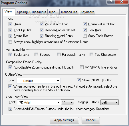This screenshot has height=126, width=129.
Task: Select the Keyboard tab
Action: point(87,12)
